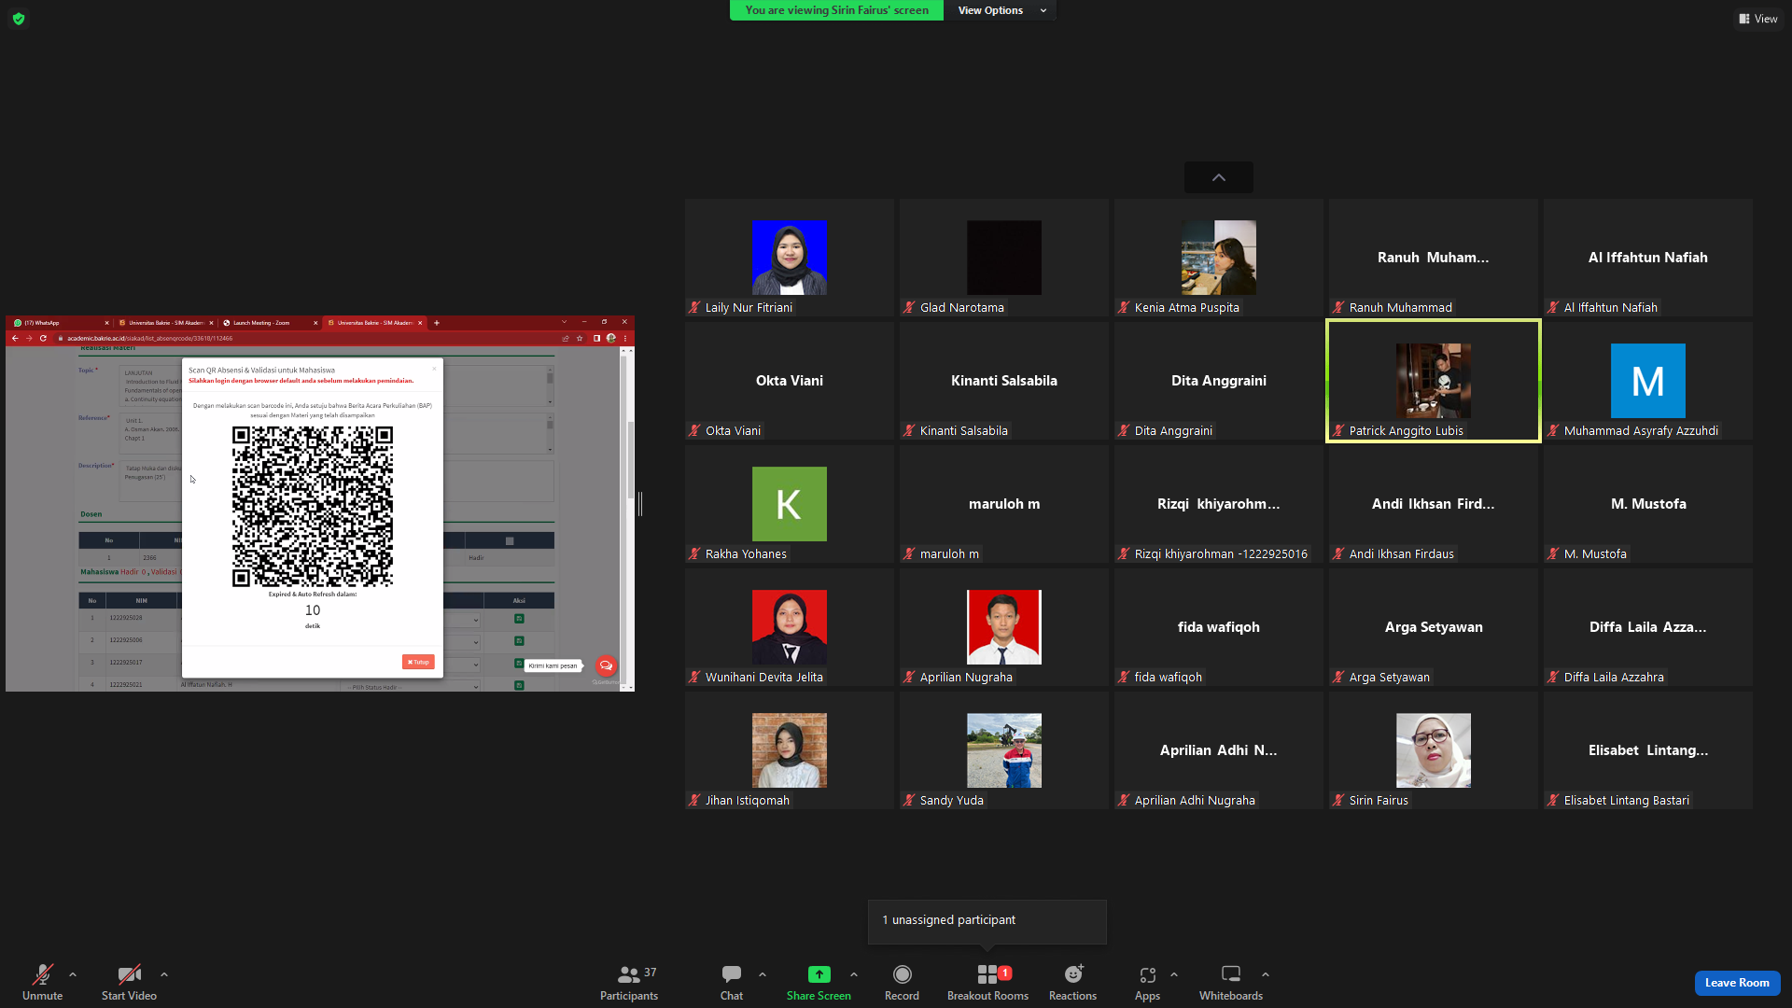The width and height of the screenshot is (1792, 1008).
Task: Expand share options arrow next to Share Screen
Action: (x=854, y=974)
